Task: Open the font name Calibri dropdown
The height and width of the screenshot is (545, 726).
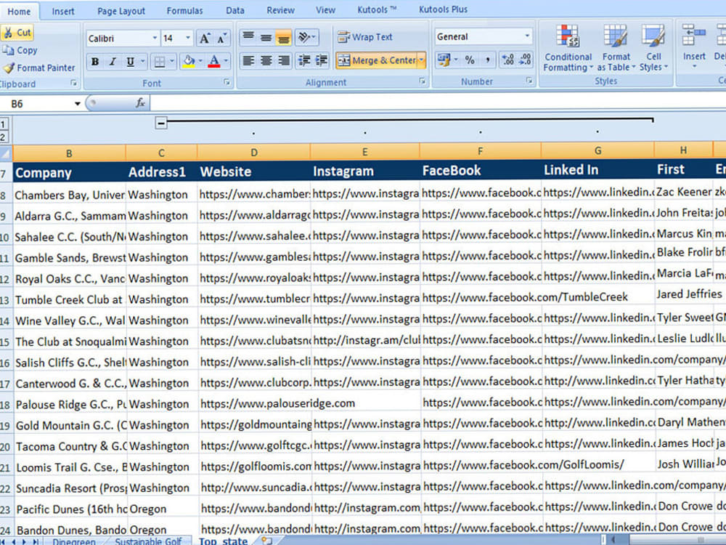Action: 155,39
